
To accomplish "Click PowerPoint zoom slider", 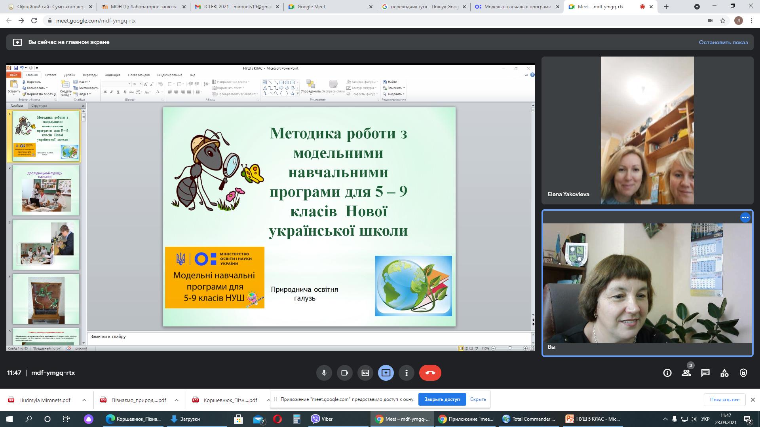I will (x=510, y=348).
